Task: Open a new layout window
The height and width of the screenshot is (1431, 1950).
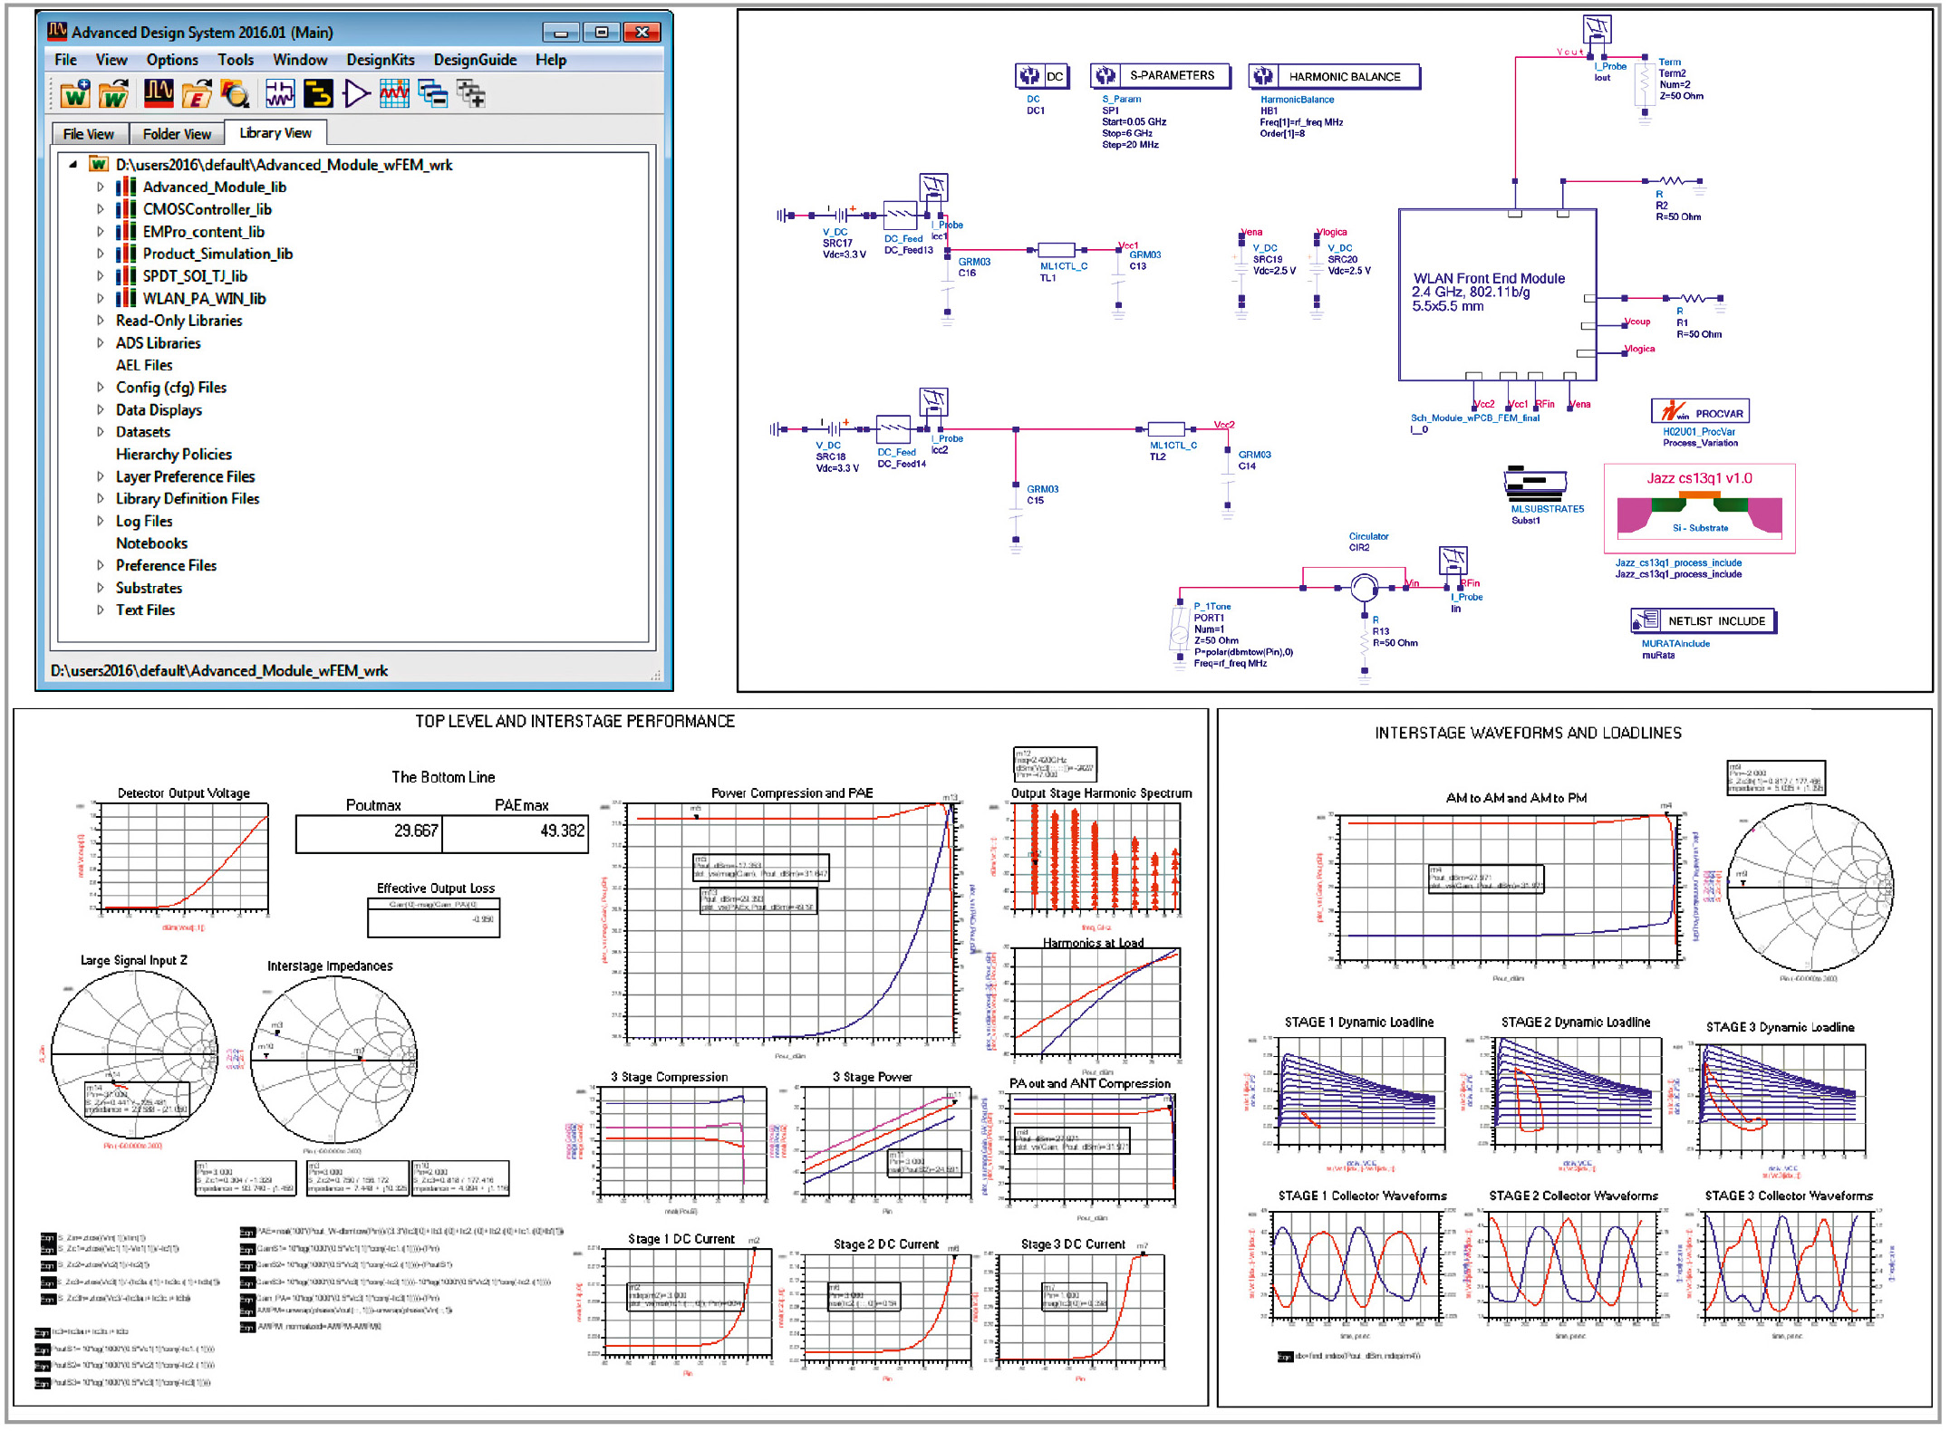Action: 319,94
